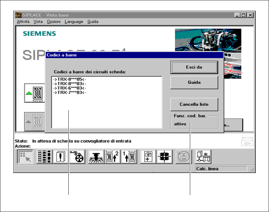This screenshot has width=269, height=212.
Task: Click the board output lane 2 icon
Action: pos(112,156)
